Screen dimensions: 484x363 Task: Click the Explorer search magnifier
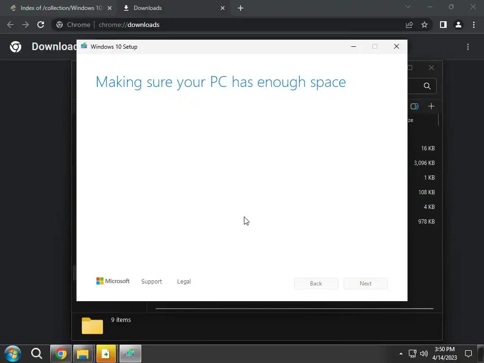[x=427, y=86]
